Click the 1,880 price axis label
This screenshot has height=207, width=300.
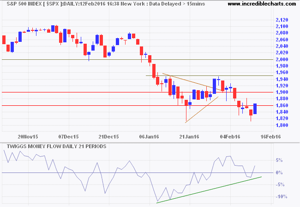(282, 98)
